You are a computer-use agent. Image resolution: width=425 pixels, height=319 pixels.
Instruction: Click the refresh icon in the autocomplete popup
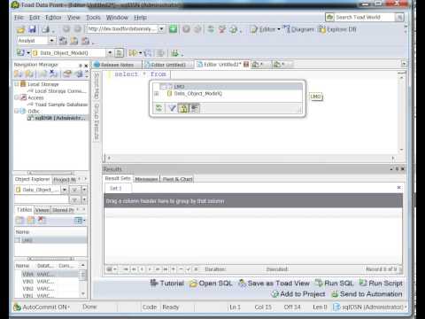point(158,108)
